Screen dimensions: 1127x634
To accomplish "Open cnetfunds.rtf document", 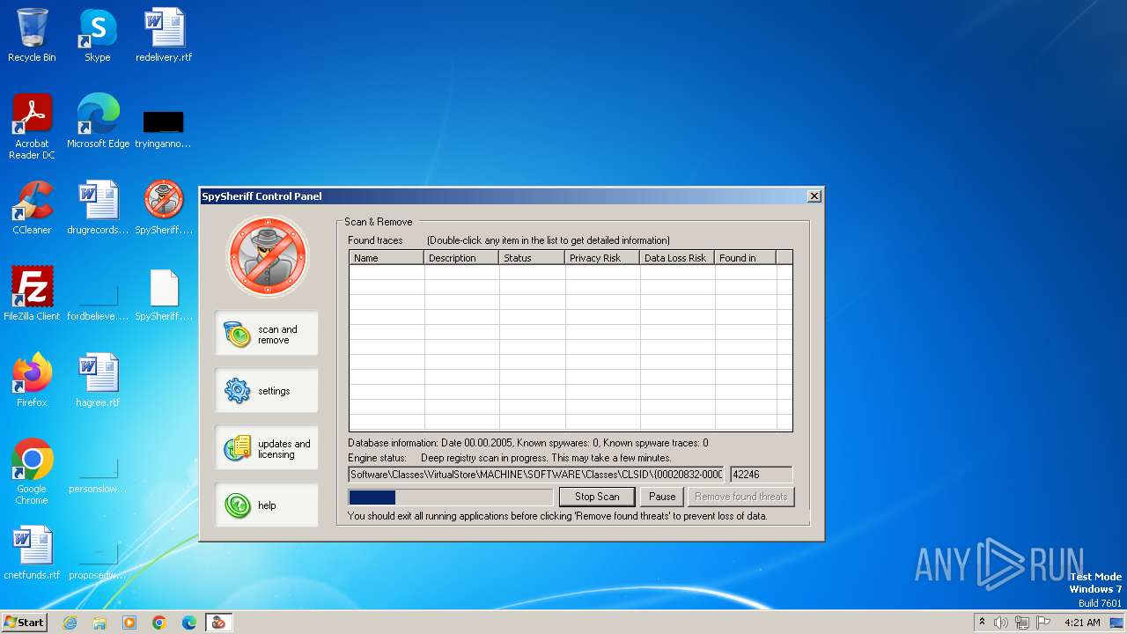I will (x=32, y=553).
